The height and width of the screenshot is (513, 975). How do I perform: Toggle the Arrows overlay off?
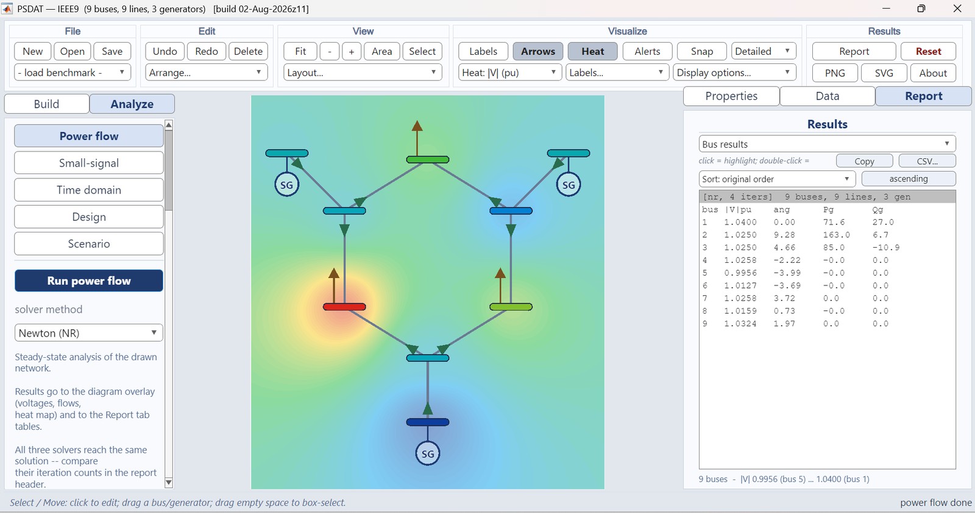tap(538, 51)
